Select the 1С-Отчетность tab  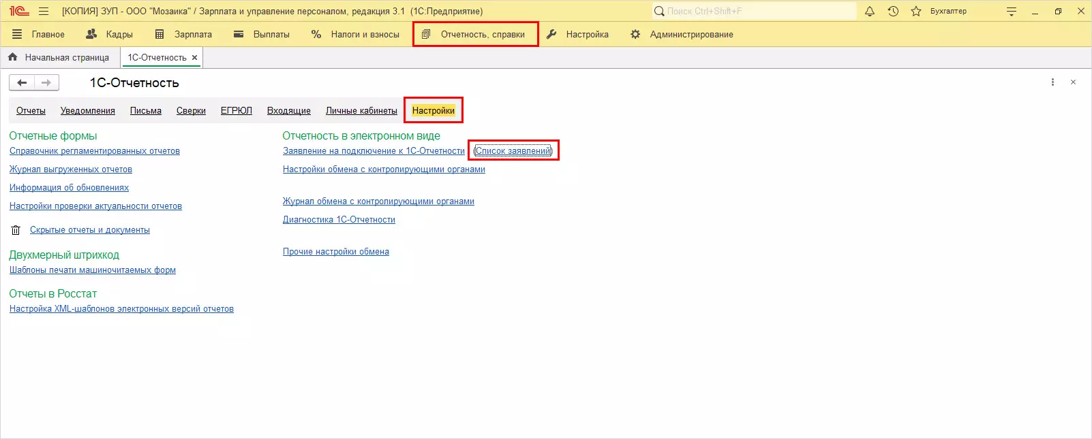click(157, 58)
